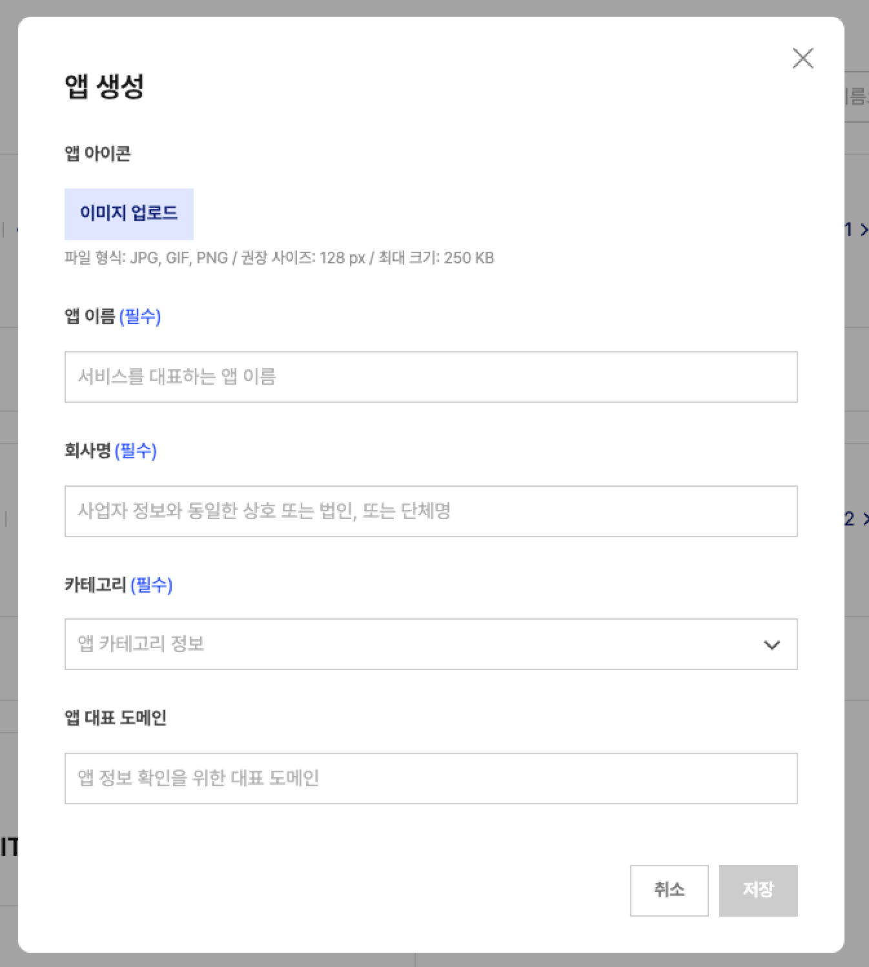Viewport: 869px width, 967px height.
Task: Click the 카테고리 field label
Action: 96,585
